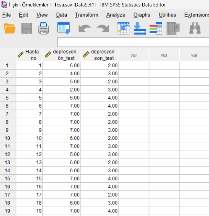Image resolution: width=209 pixels, height=216 pixels.
Task: Select the depresyon_son_test column header
Action: tap(100, 55)
